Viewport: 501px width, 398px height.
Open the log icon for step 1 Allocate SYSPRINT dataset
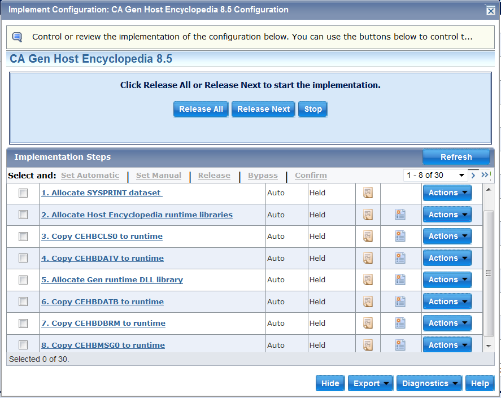click(368, 193)
